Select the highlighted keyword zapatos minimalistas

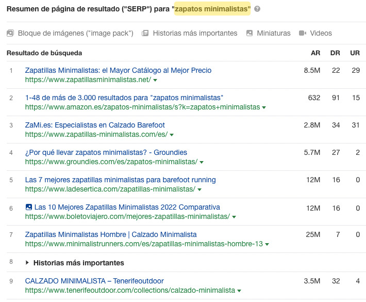[x=212, y=9]
